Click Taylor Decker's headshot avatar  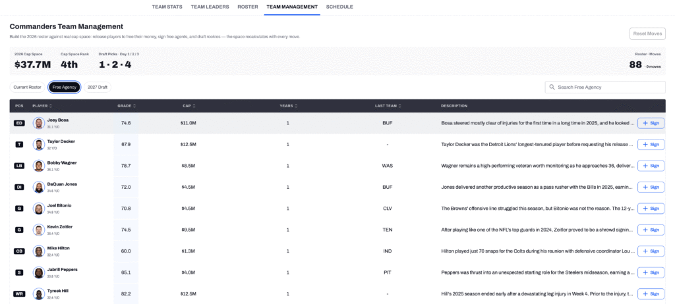39,145
